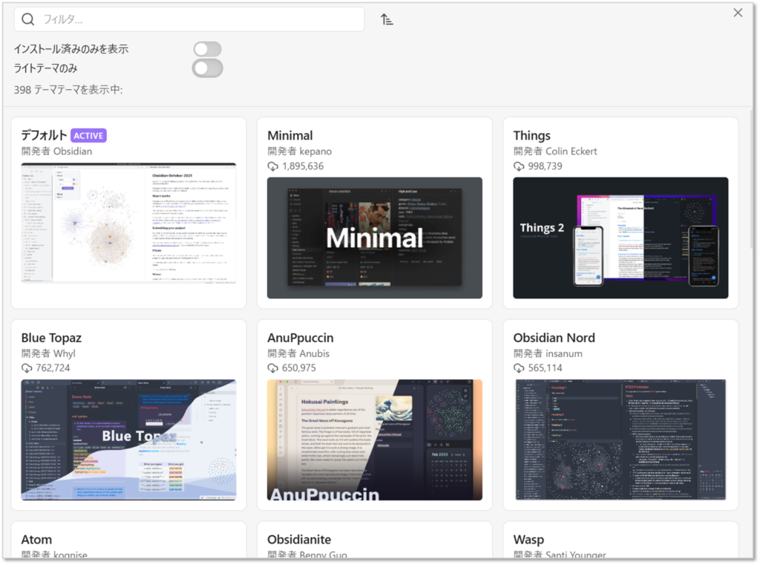
Task: Open the Obsidianite theme title
Action: pos(299,540)
